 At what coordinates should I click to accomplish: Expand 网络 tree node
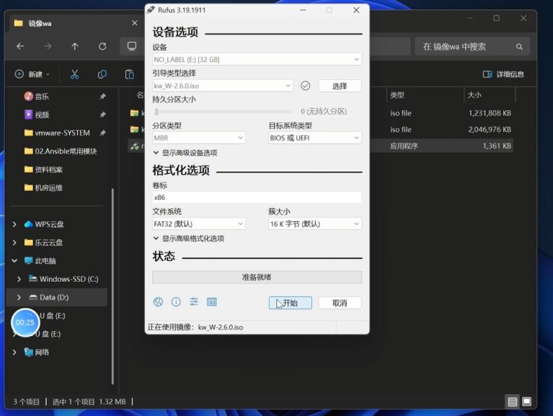pyautogui.click(x=14, y=352)
